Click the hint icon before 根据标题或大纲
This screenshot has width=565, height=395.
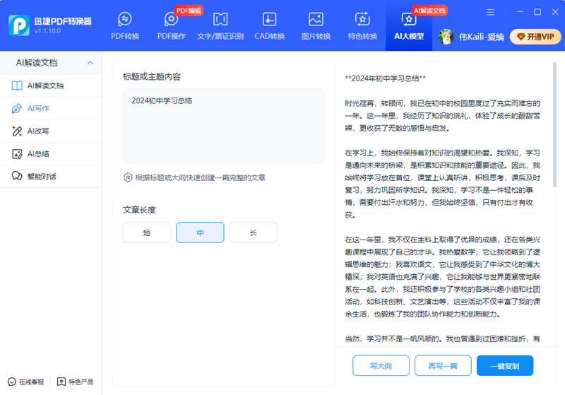[x=128, y=177]
